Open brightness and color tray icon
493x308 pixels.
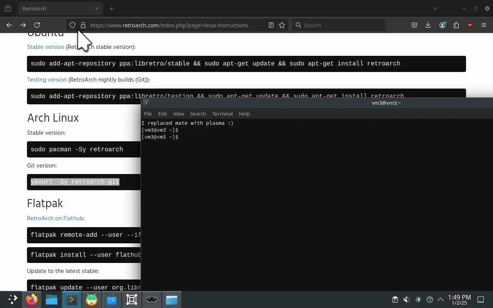pos(418,300)
